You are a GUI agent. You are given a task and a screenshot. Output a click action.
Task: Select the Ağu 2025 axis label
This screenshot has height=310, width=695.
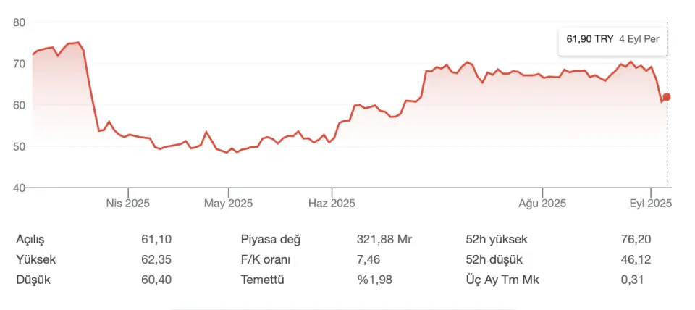point(542,204)
